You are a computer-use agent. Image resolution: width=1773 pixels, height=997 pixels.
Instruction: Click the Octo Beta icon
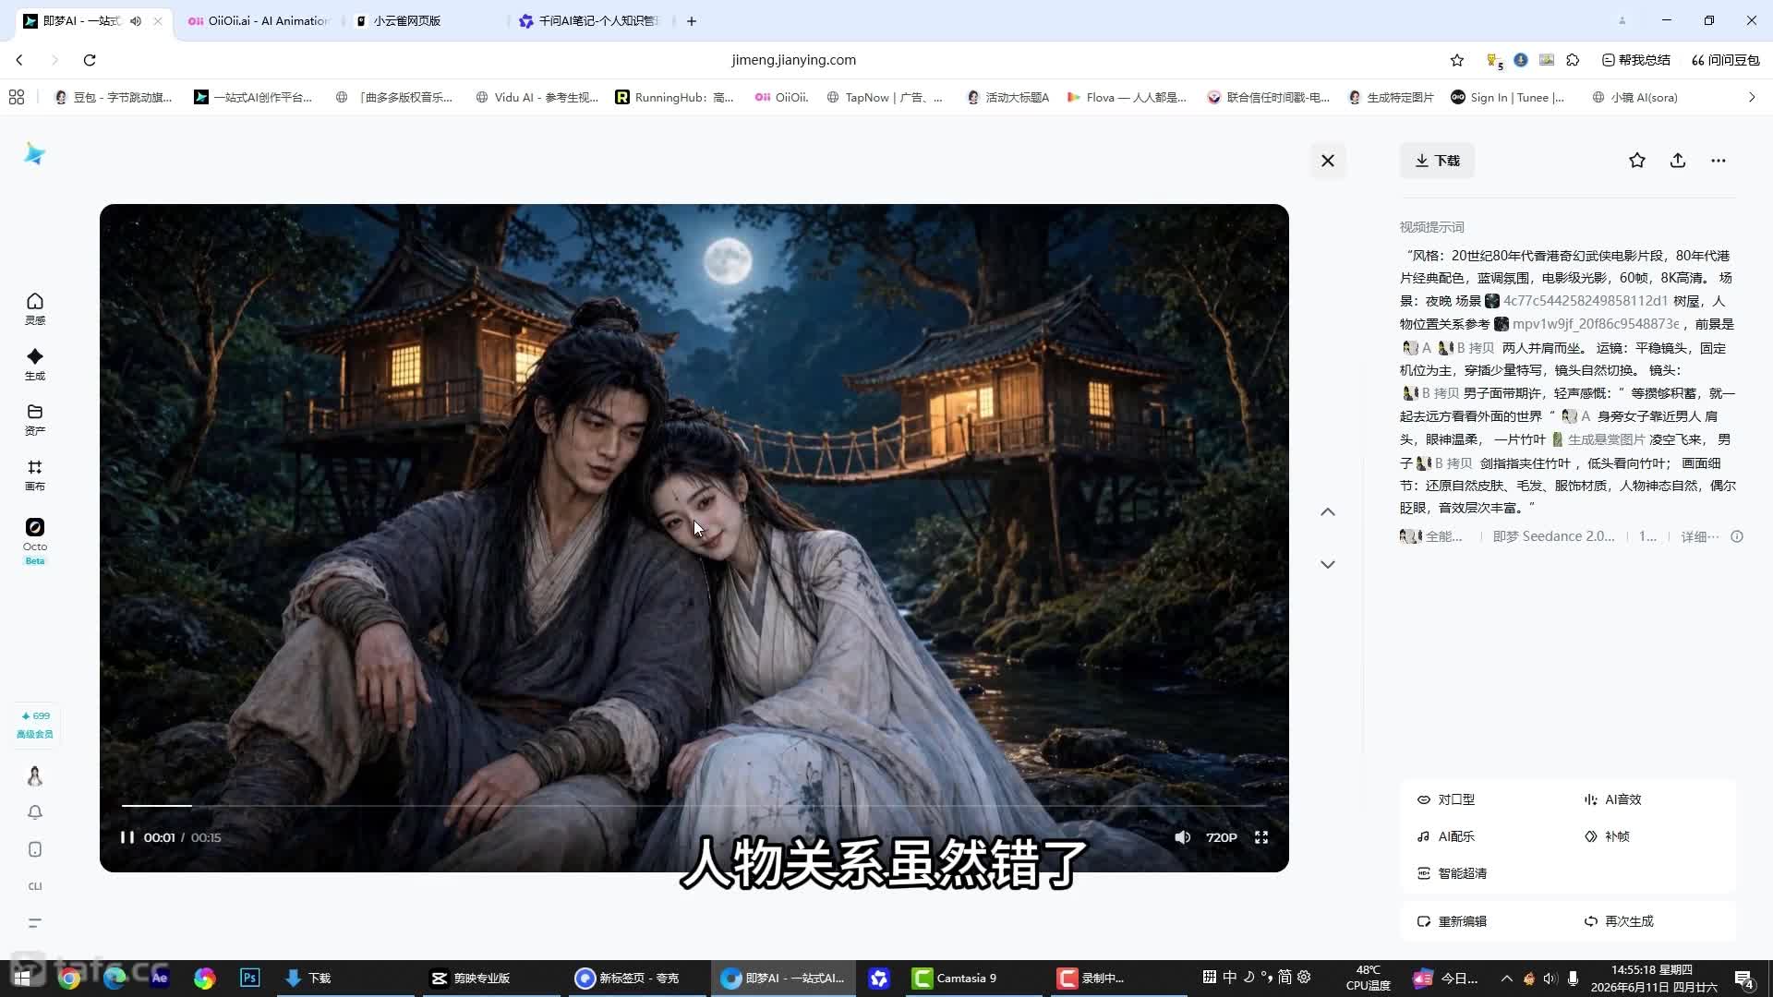(x=35, y=540)
